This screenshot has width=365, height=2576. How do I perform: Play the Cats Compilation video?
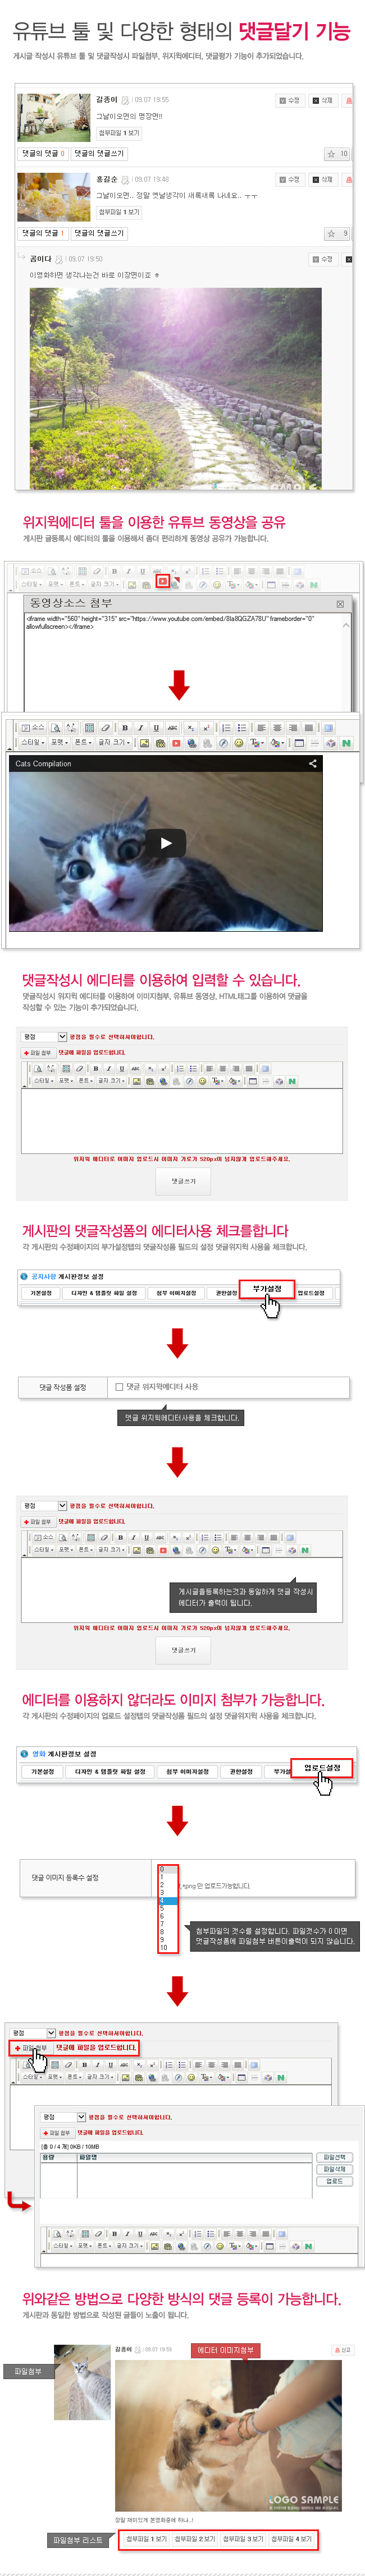166,843
